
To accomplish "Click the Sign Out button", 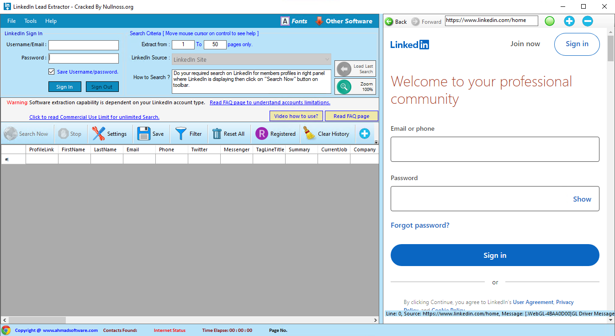I will coord(102,87).
